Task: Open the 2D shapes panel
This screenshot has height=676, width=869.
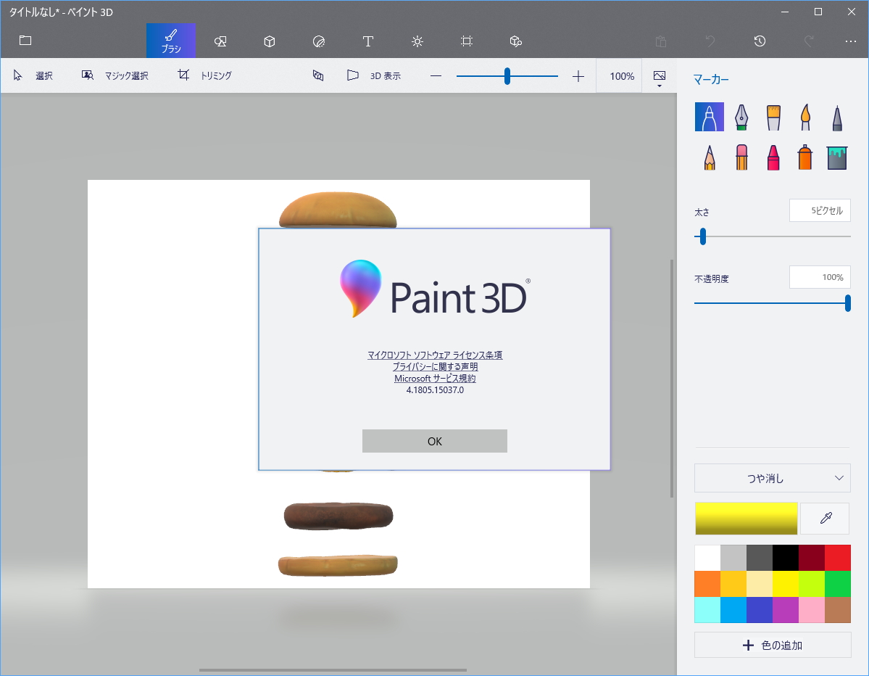Action: coord(220,41)
